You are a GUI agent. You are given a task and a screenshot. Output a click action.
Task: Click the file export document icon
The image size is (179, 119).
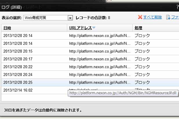(x=168, y=17)
